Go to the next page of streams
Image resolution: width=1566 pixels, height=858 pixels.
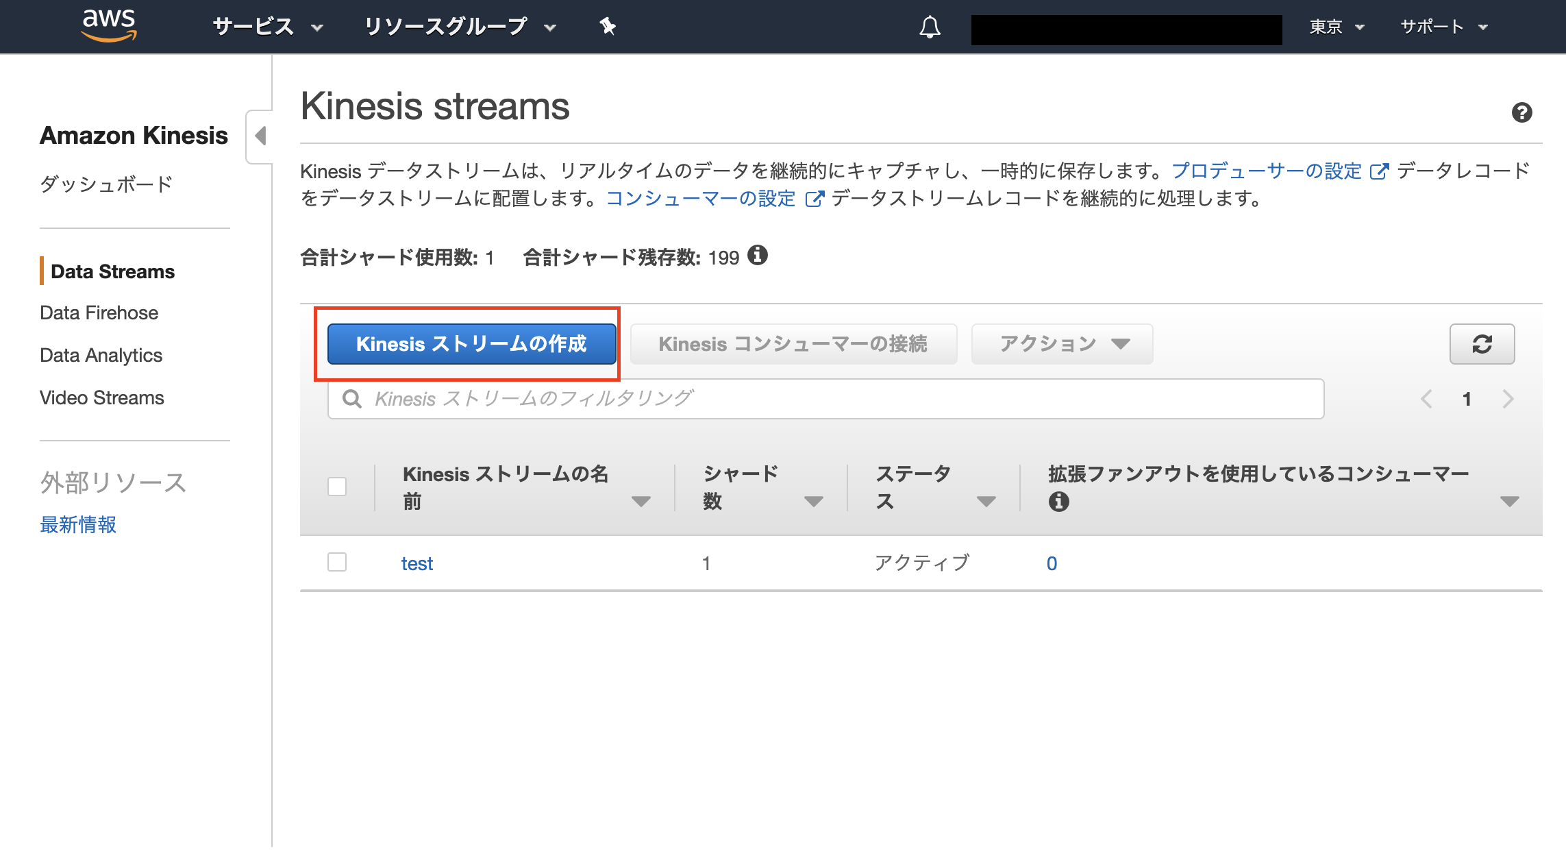(1508, 398)
